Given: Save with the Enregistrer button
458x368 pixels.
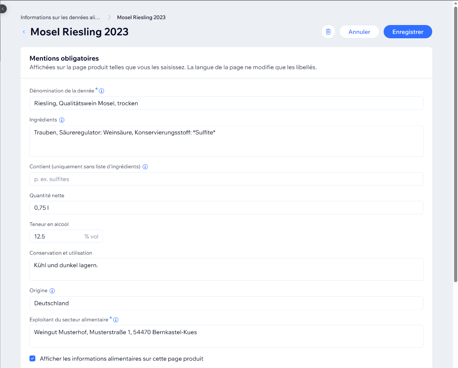Looking at the screenshot, I should pyautogui.click(x=408, y=32).
